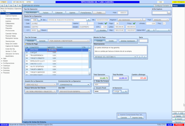The width and height of the screenshot is (185, 126).
Task: Click lookup button next to Codigo
Action: pos(39,20)
